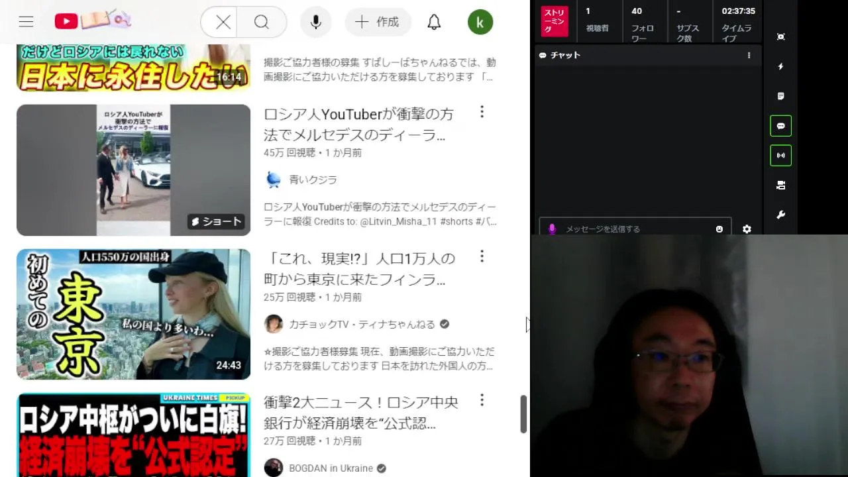Screen dimensions: 848x477
Task: Click the 作成 create button
Action: click(378, 22)
